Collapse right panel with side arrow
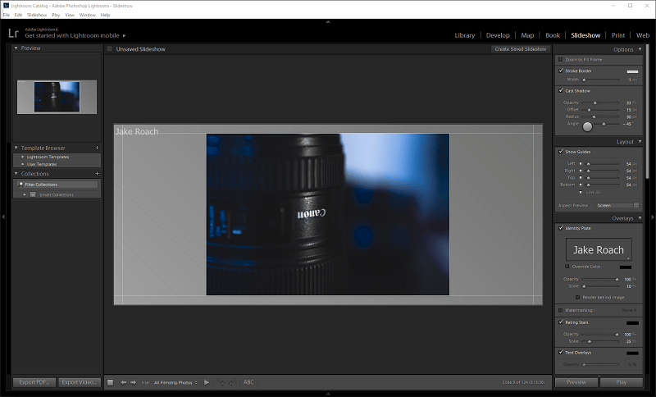This screenshot has height=397, width=656. tap(653, 217)
